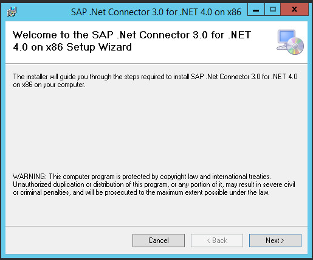Click the left chevron on the Back button
The height and width of the screenshot is (260, 313).
(x=208, y=241)
